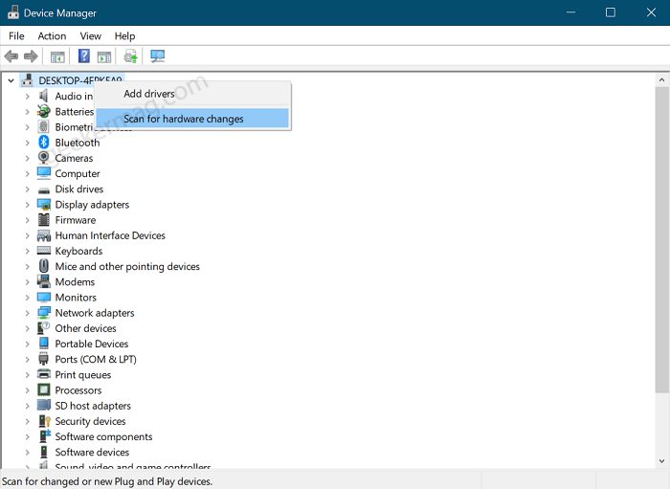
Task: Open the File menu
Action: [x=16, y=35]
